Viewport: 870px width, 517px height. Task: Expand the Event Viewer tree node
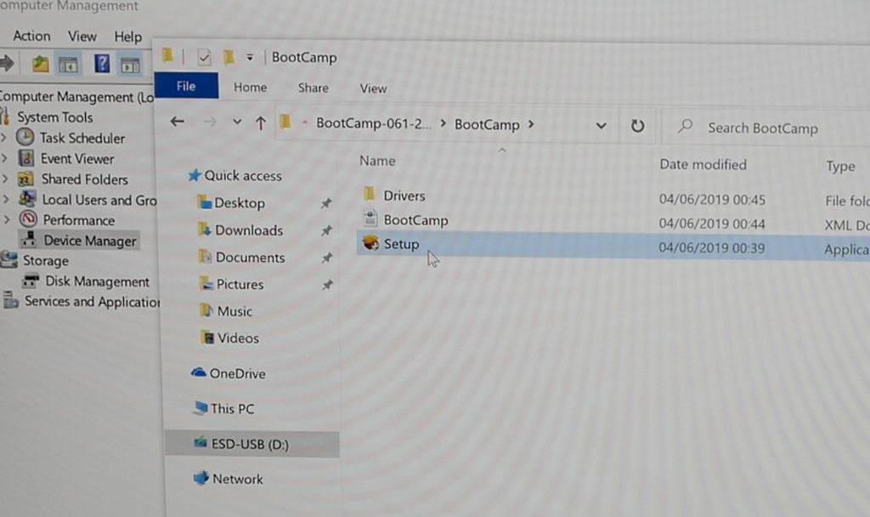(4, 158)
